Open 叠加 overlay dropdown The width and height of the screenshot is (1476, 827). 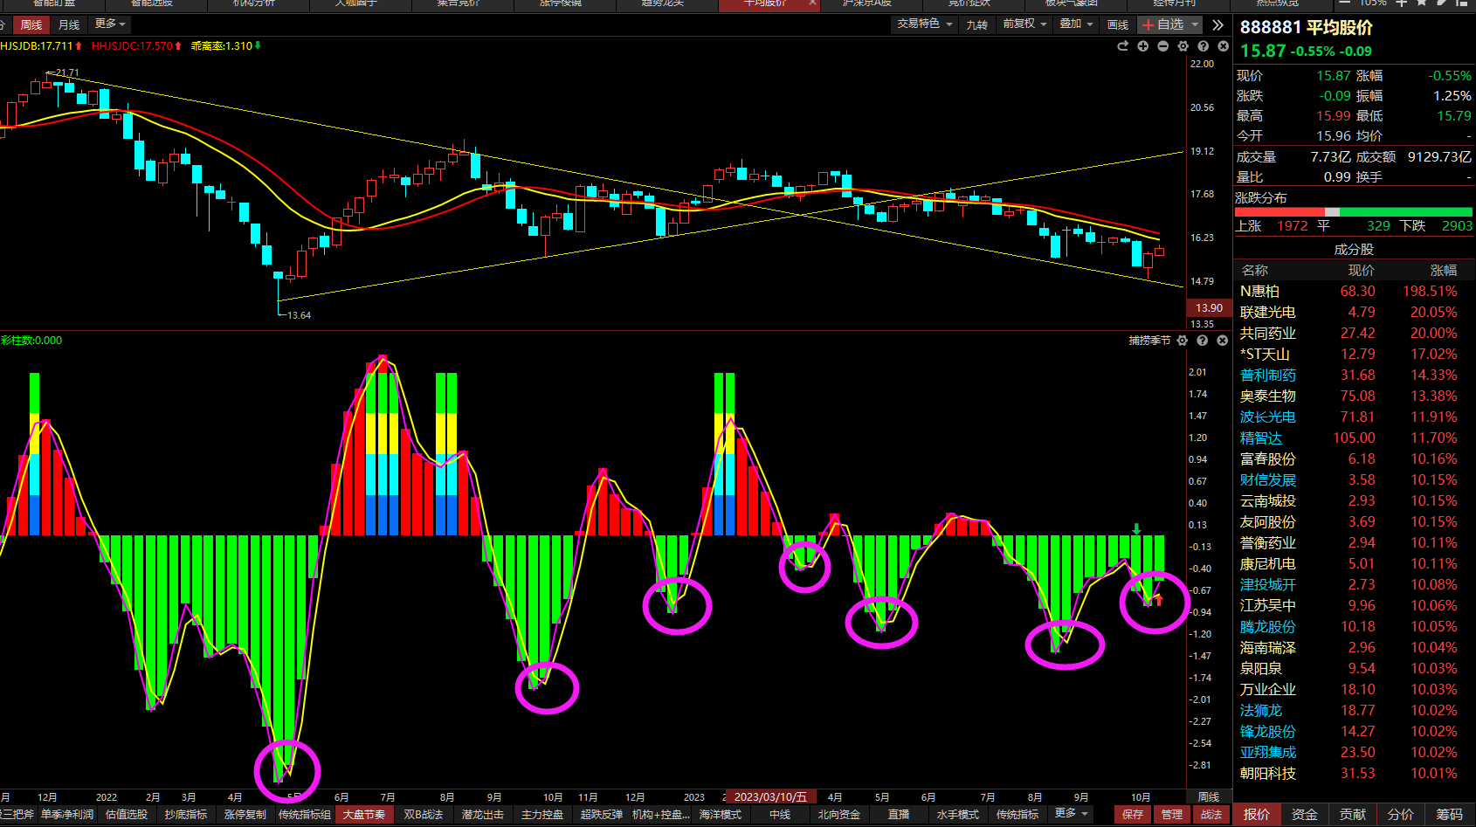[1076, 24]
